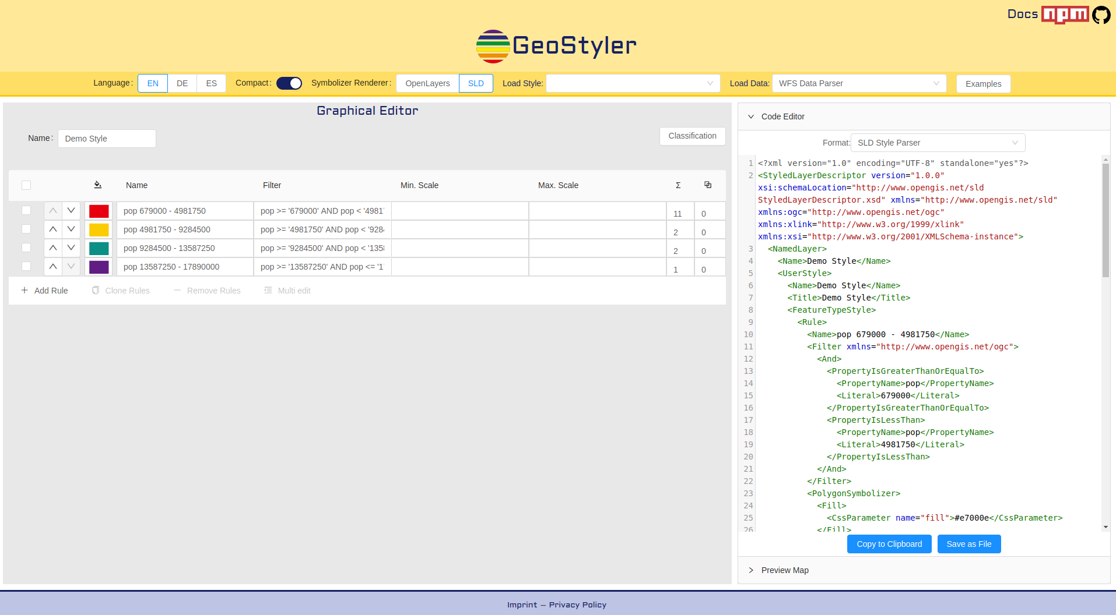Open the red symbolizer swatch
This screenshot has width=1116, height=615.
(99, 211)
